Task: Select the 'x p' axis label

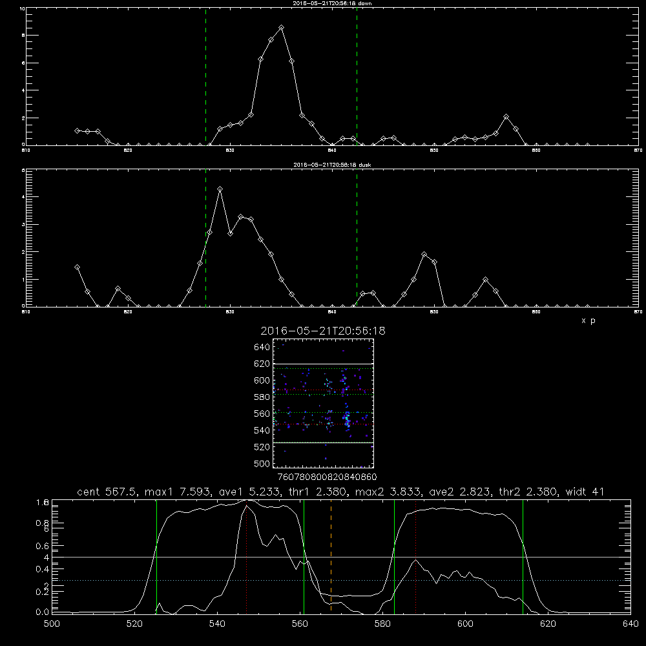Action: [x=589, y=320]
